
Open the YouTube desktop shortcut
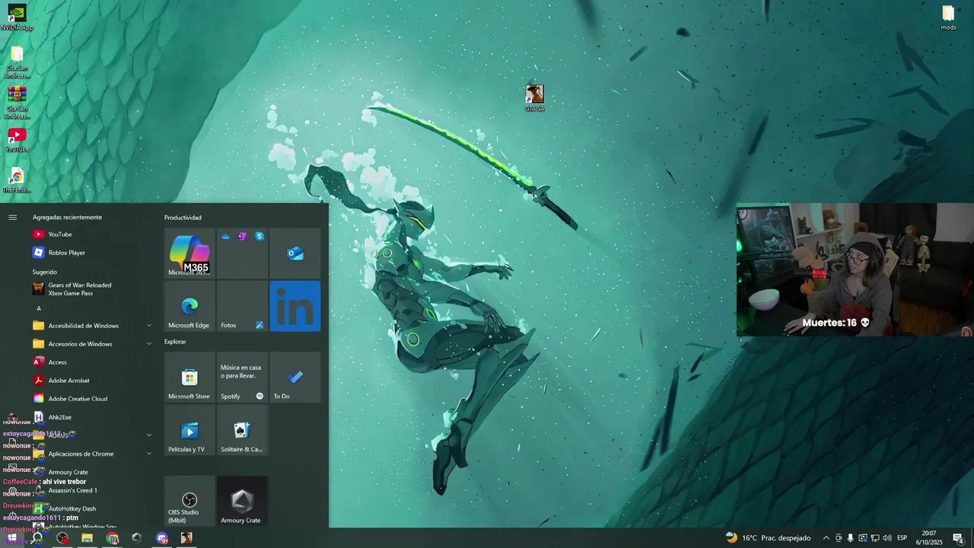17,139
